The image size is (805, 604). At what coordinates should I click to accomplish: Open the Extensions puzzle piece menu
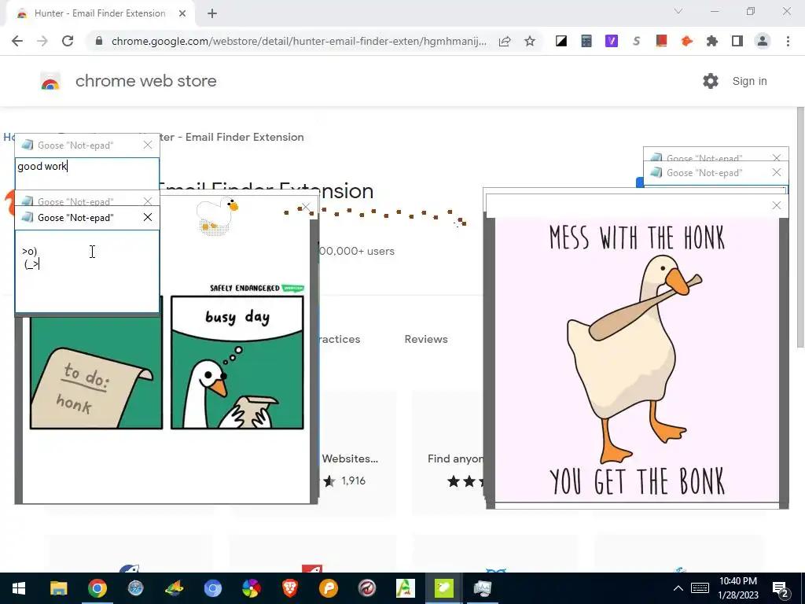(x=712, y=41)
